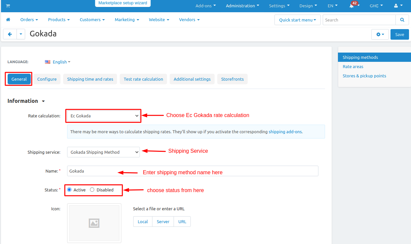Open the Products menu
411x244 pixels.
point(59,20)
